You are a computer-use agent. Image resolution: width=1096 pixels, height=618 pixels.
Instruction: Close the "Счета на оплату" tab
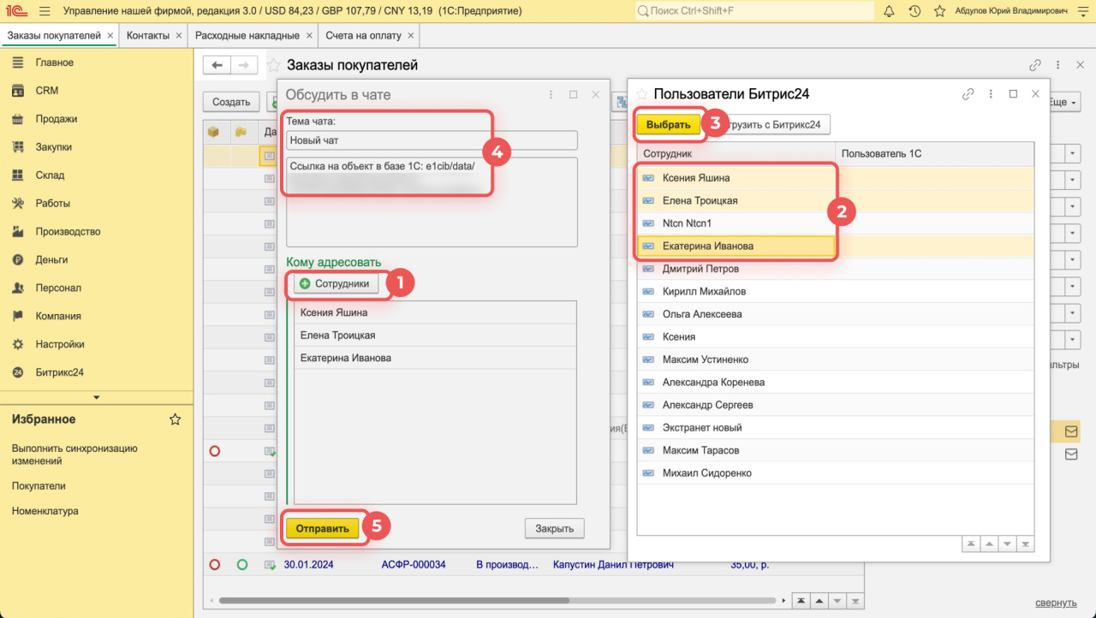pos(411,36)
